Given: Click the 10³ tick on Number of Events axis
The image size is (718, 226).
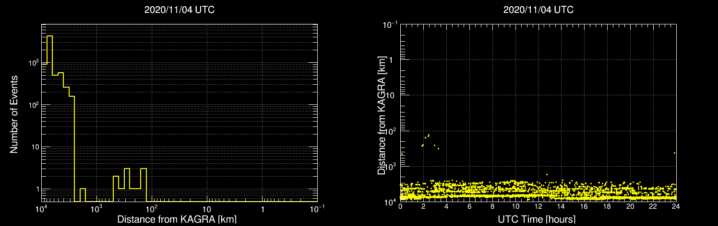Looking at the screenshot, I should click(33, 62).
